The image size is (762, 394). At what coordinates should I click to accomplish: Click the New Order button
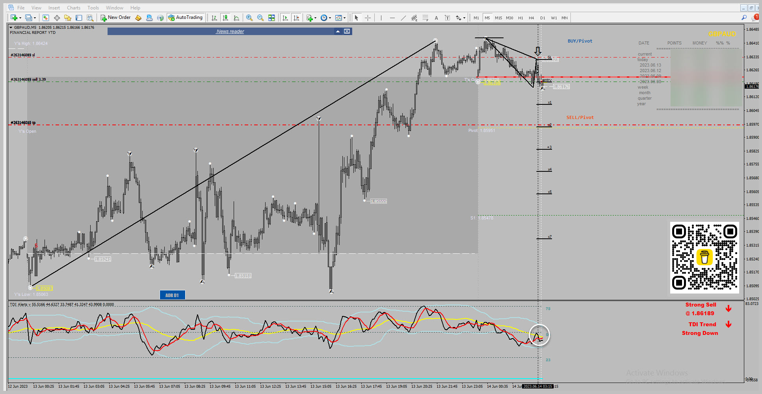point(115,17)
